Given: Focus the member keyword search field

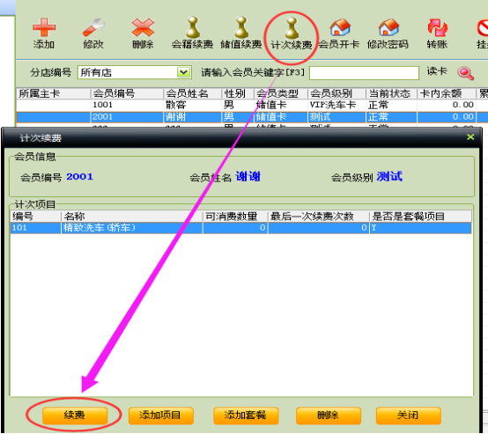Looking at the screenshot, I should coord(364,73).
